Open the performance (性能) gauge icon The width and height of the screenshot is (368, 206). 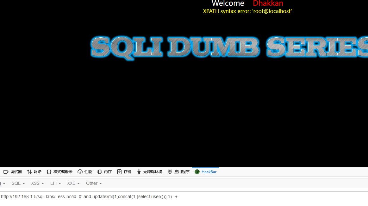80,172
